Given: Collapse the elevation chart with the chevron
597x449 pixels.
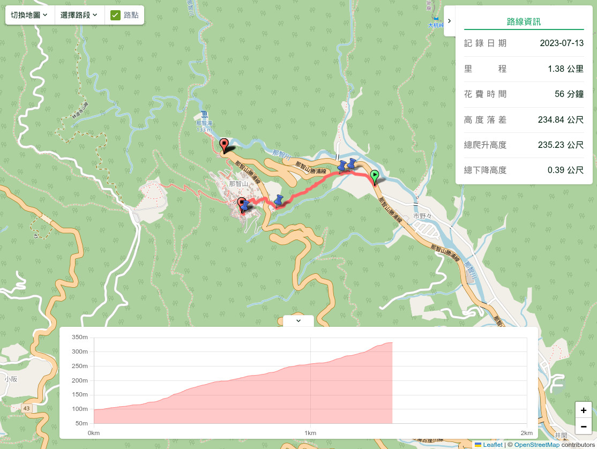Looking at the screenshot, I should coord(298,321).
